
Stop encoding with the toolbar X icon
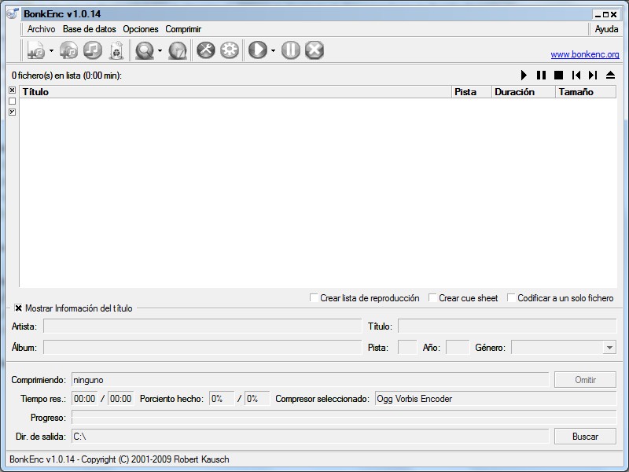(x=314, y=50)
